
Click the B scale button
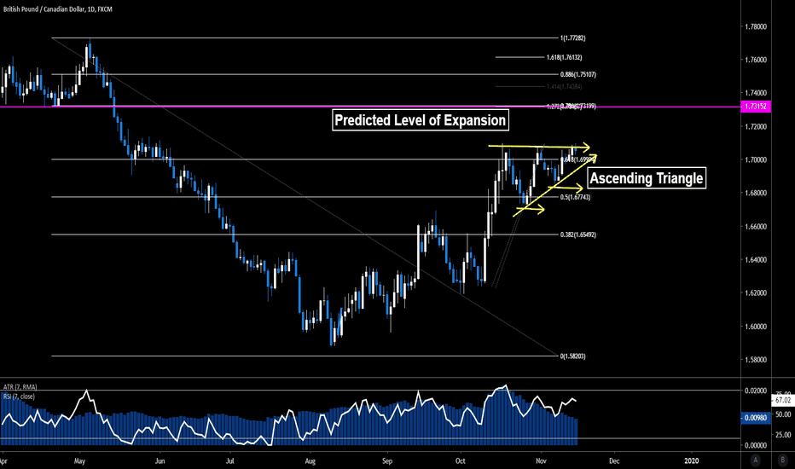tap(780, 460)
